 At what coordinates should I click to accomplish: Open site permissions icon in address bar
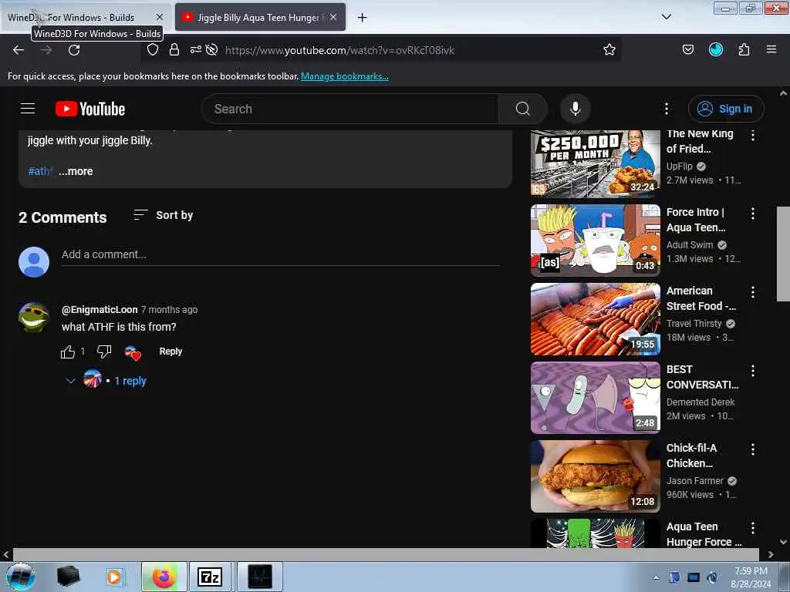(x=195, y=50)
